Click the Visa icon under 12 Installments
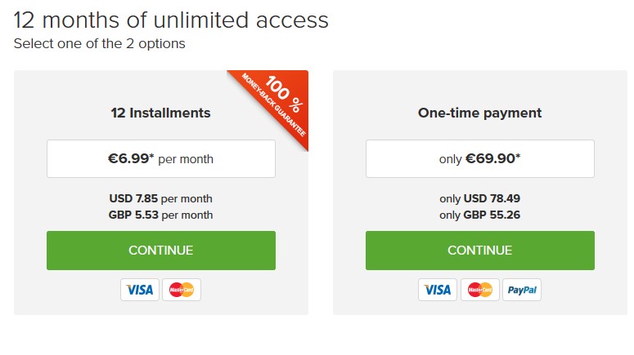634x355 pixels. [140, 290]
